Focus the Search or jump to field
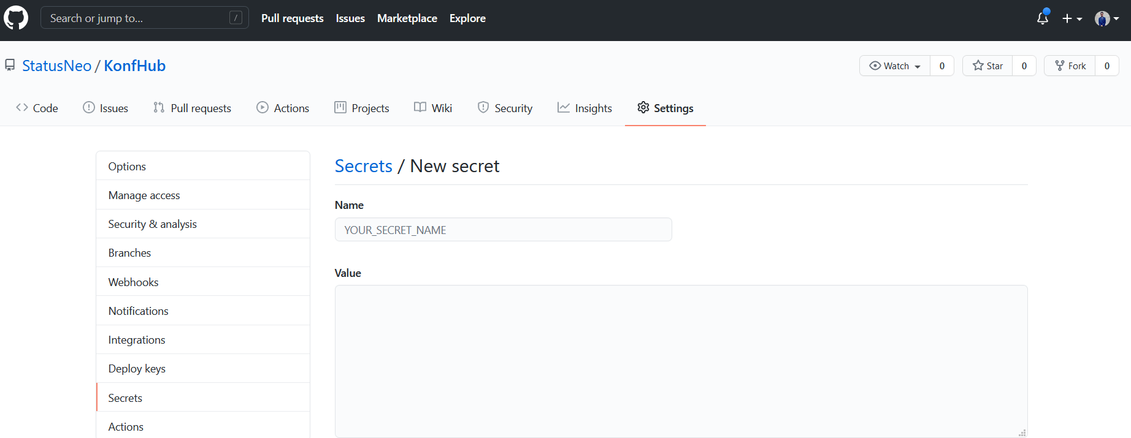This screenshot has height=438, width=1131. [x=145, y=18]
